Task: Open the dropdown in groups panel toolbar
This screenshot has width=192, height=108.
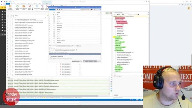Action: click(x=125, y=14)
